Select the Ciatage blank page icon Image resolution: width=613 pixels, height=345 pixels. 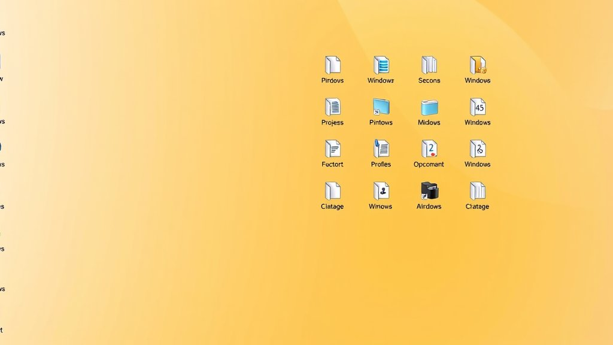(x=333, y=191)
